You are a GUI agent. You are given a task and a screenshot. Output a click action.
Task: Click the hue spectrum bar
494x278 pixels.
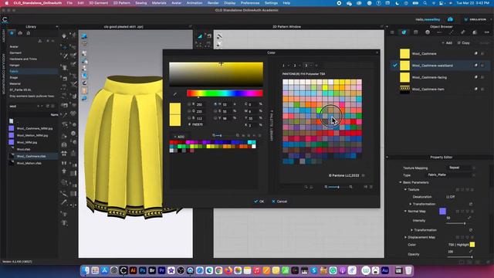click(225, 93)
